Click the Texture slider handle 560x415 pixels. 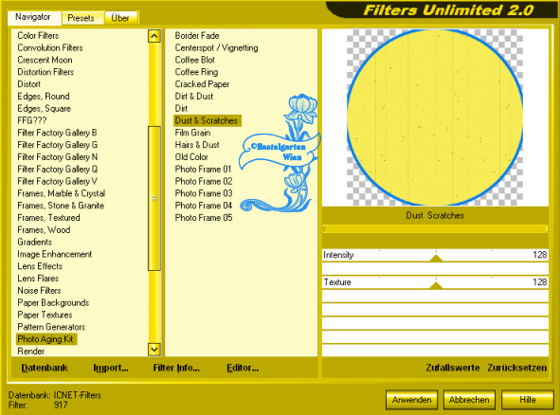[436, 285]
